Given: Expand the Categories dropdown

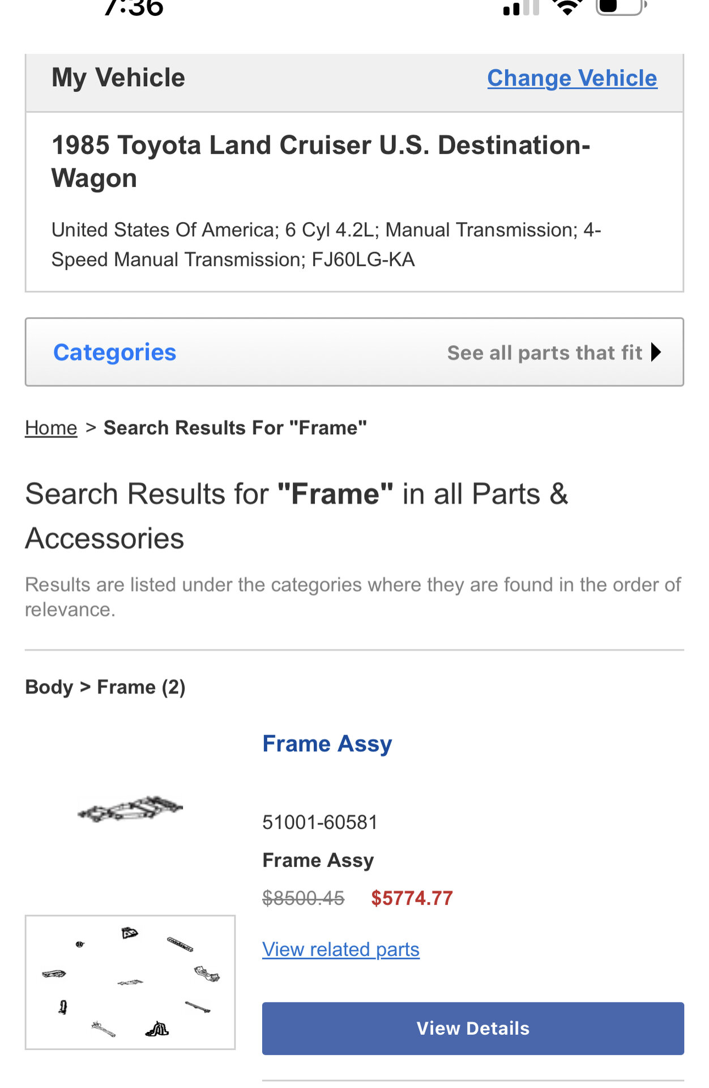Looking at the screenshot, I should click(x=114, y=352).
